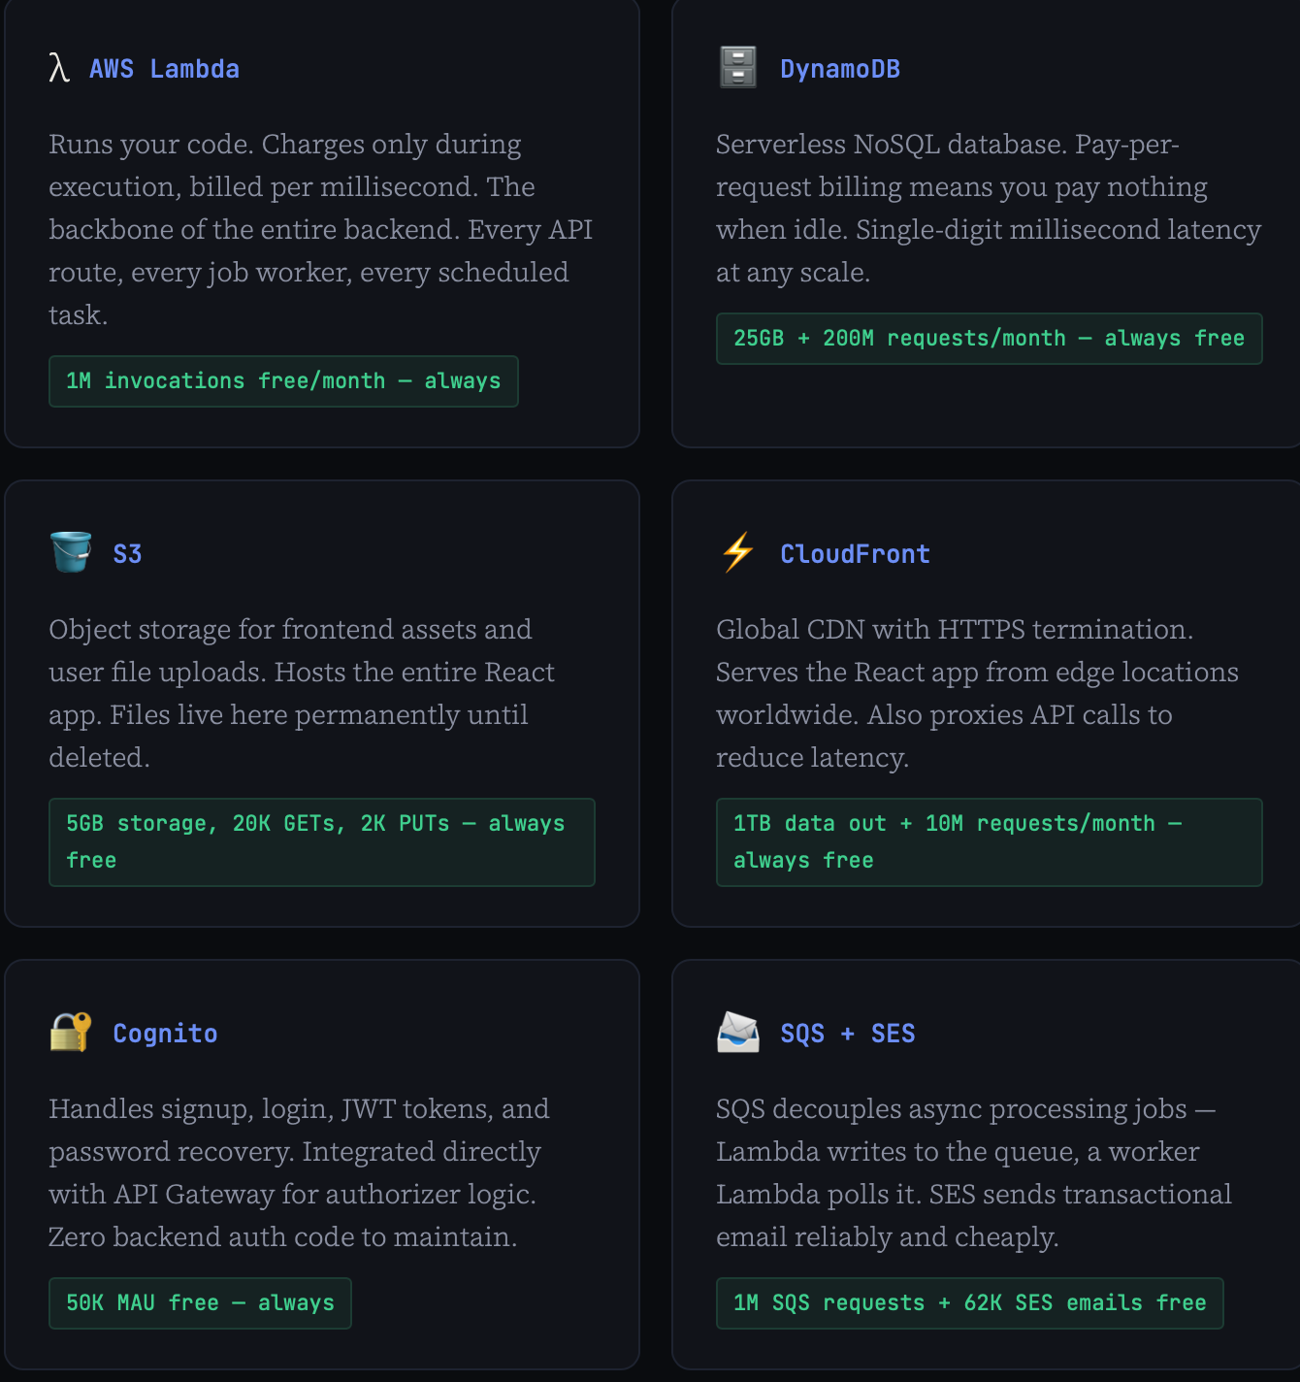Click the 50K MAU free badge
Screen dimensions: 1300x1382
tap(200, 1303)
